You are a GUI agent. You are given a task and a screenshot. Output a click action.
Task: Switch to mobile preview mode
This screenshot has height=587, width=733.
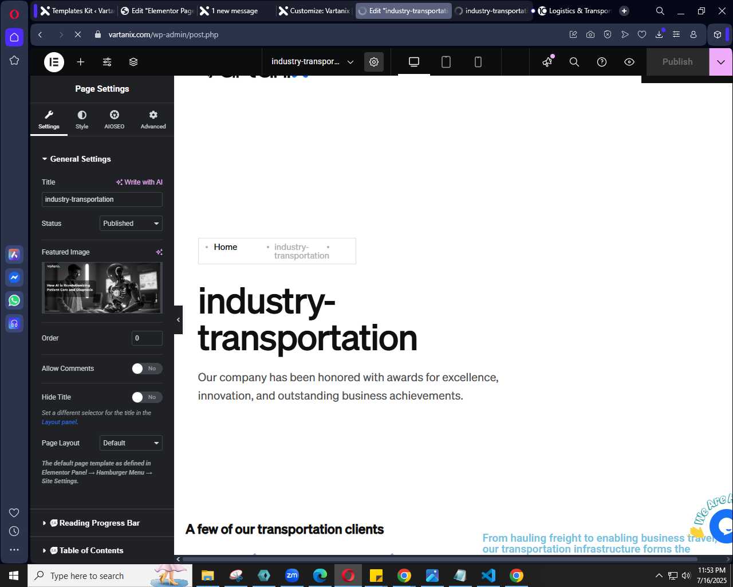point(478,62)
